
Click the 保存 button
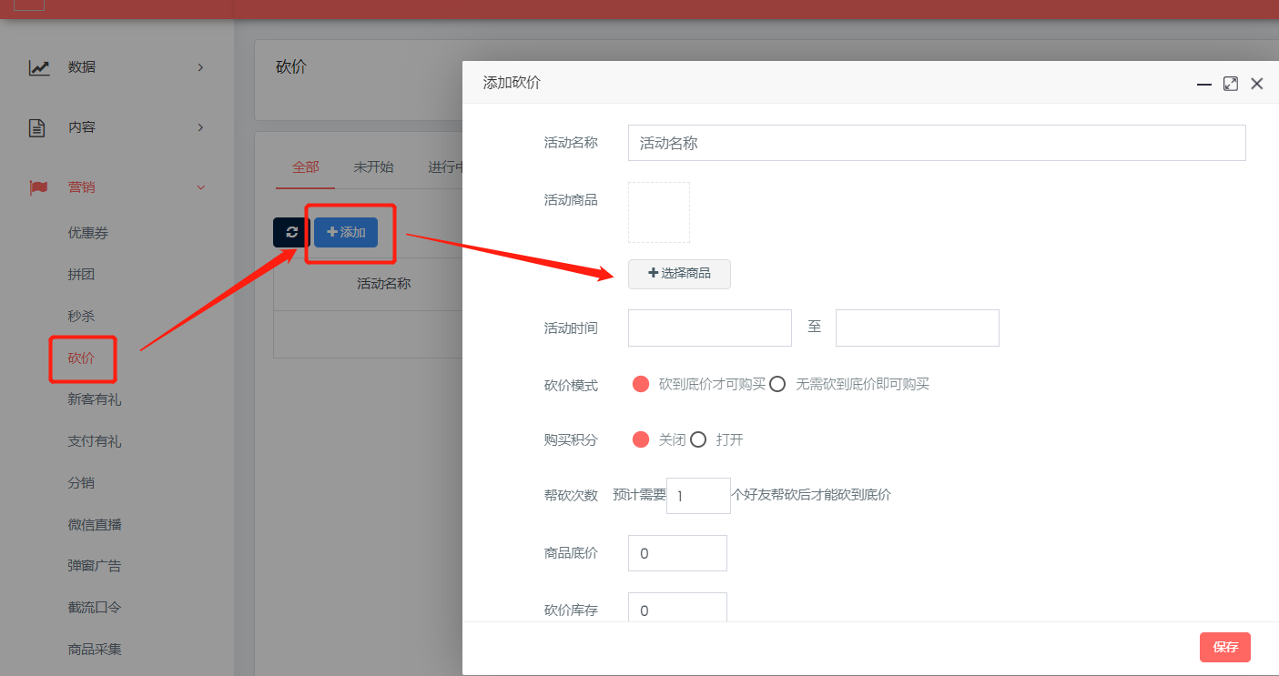(1225, 647)
